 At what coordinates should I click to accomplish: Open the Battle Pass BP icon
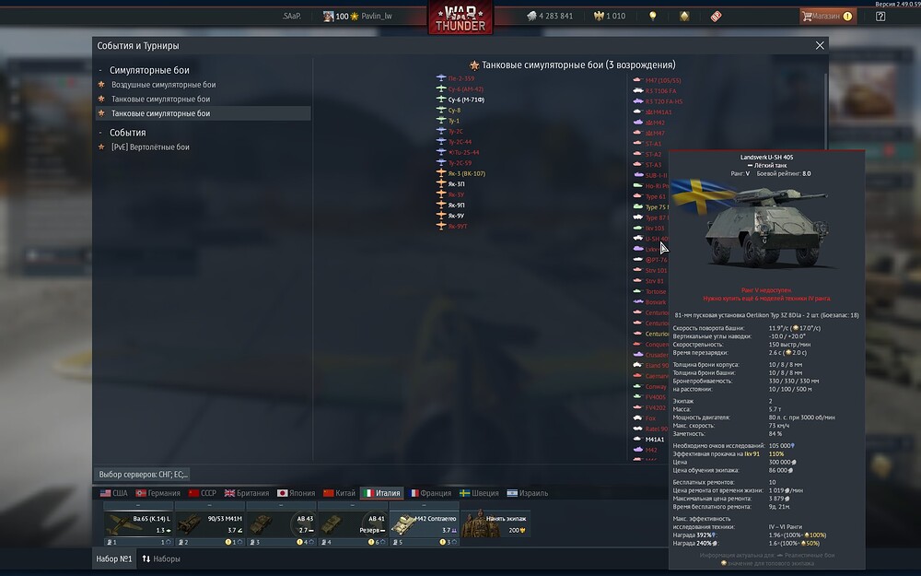(716, 16)
